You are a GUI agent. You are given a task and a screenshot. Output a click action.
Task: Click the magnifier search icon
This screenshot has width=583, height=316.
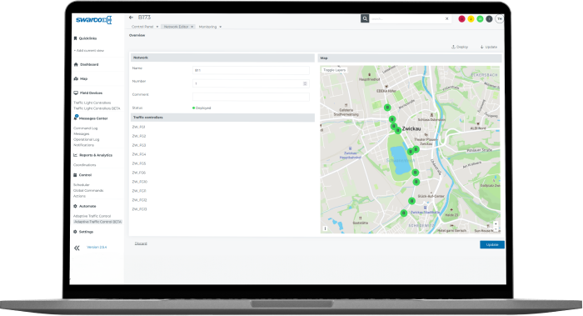pyautogui.click(x=365, y=18)
